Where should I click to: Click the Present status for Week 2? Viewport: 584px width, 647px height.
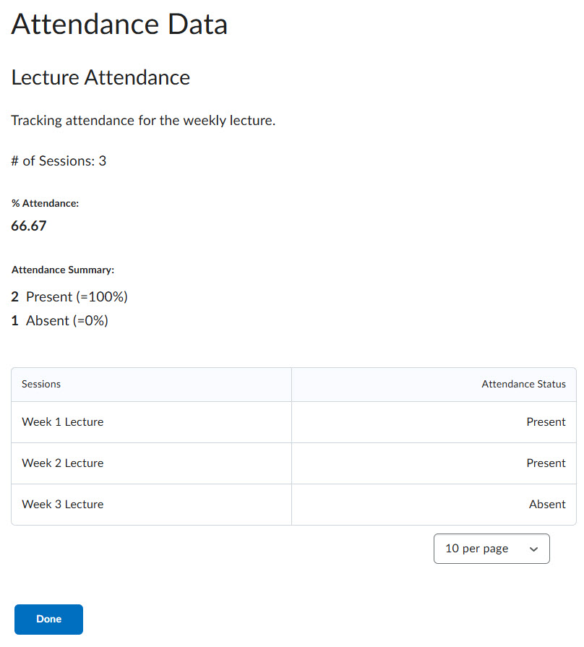pos(546,463)
